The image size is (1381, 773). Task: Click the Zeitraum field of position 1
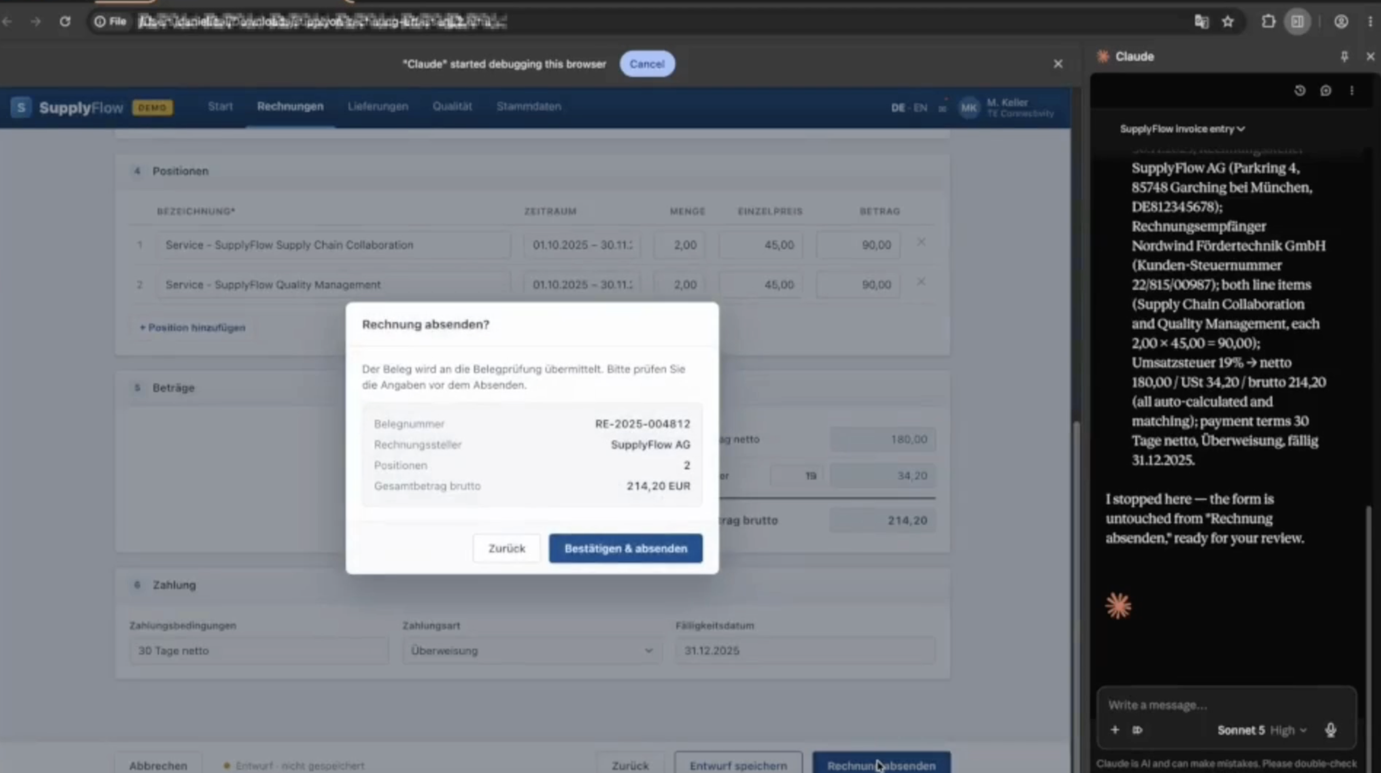[582, 245]
